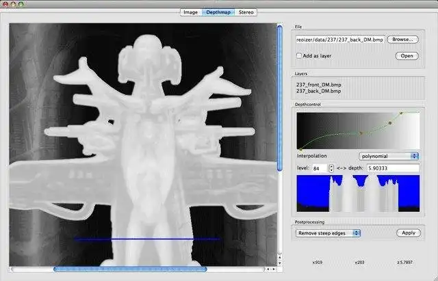438x281 pixels.
Task: Click the level value field
Action: 320,168
